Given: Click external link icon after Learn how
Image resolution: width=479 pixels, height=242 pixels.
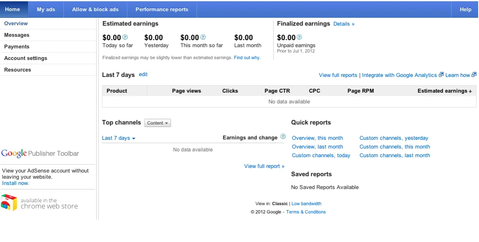Looking at the screenshot, I should click(x=474, y=75).
